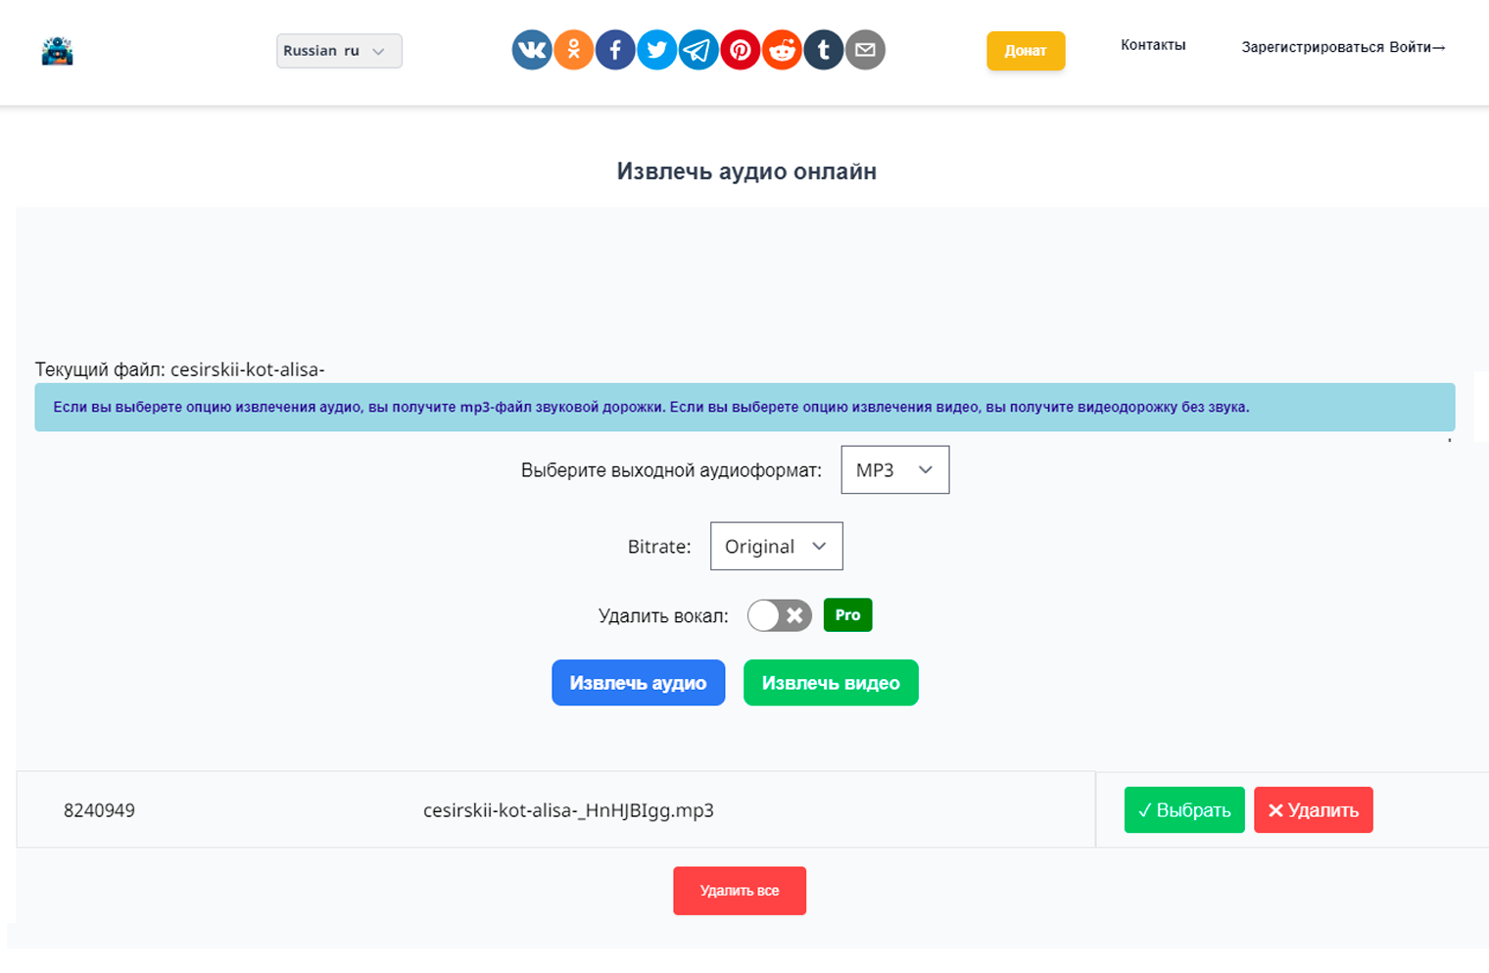Image resolution: width=1489 pixels, height=973 pixels.
Task: Click the blue info notice banner
Action: tap(744, 408)
